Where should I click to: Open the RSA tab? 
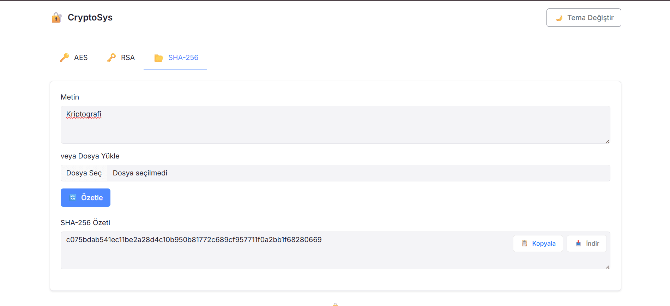(128, 58)
